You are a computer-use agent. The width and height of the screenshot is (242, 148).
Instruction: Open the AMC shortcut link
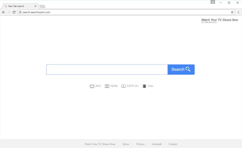(x=98, y=86)
